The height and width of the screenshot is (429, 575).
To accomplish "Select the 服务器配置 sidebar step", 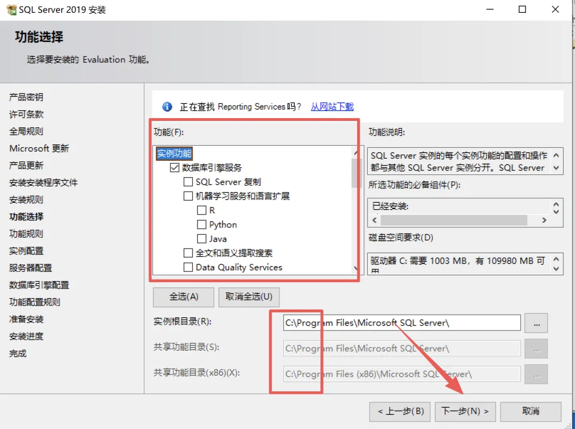I will click(30, 268).
